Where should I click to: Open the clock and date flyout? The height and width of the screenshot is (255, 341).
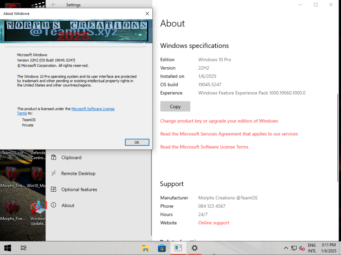[329, 248]
